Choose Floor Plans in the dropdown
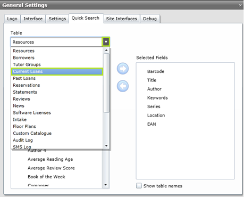This screenshot has width=244, height=197. point(57,126)
